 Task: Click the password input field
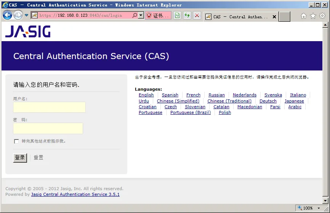48,128
